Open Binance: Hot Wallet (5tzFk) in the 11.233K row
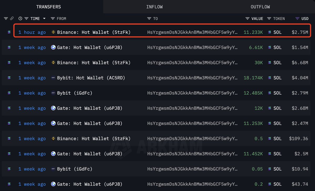Viewport: 315px width, 191px height. click(94, 32)
